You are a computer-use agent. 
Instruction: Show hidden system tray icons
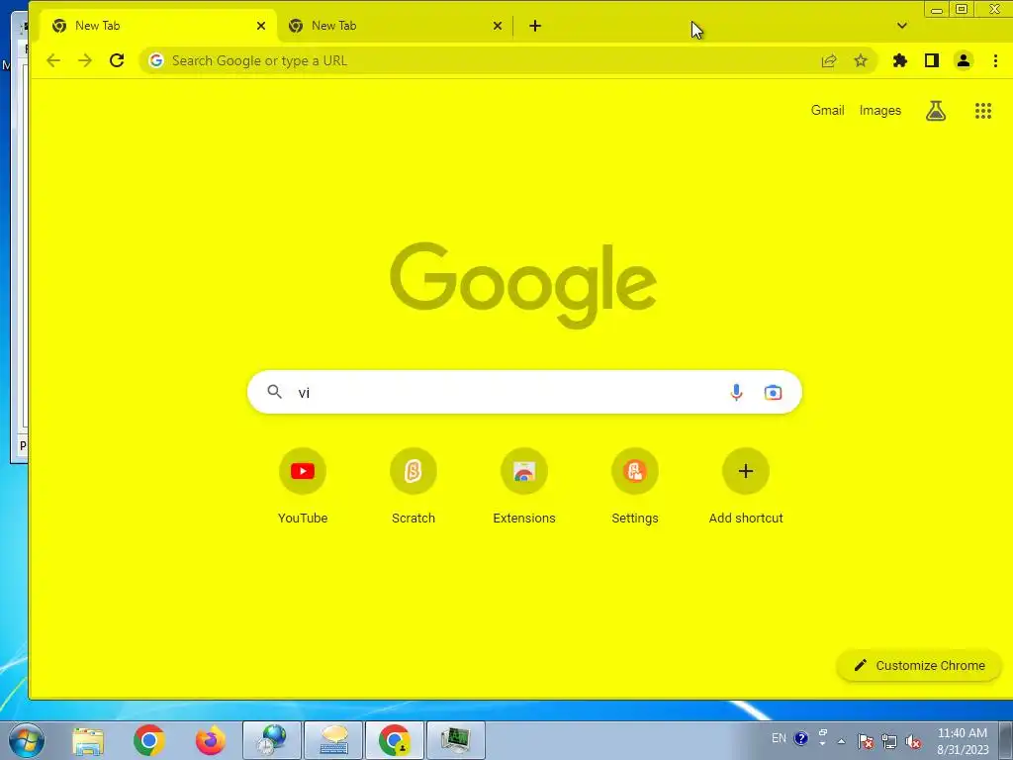[841, 741]
